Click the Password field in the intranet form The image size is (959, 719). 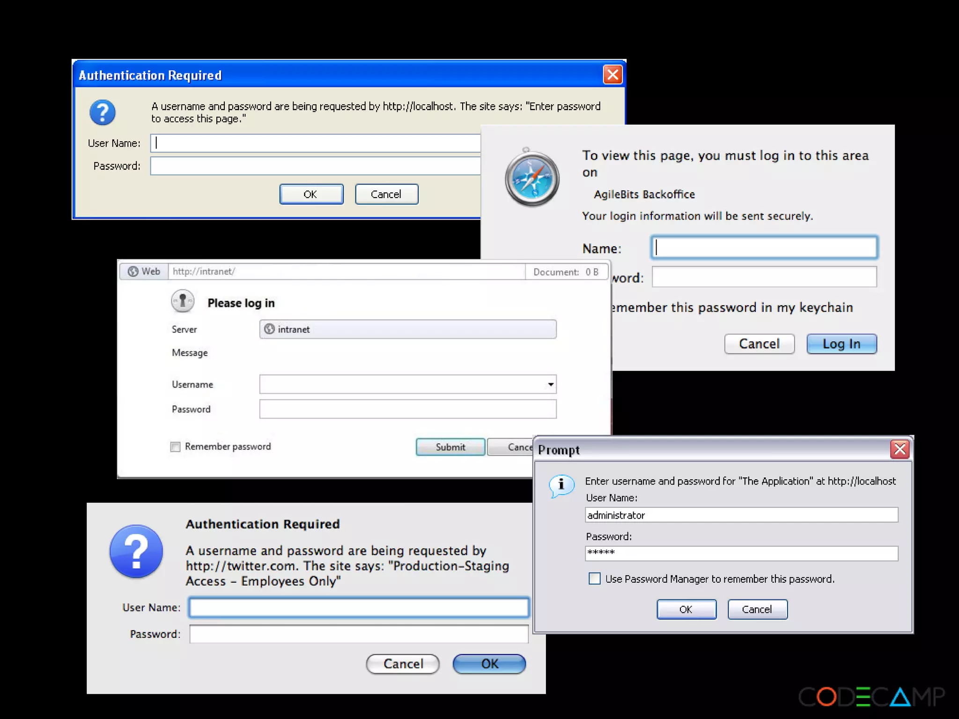[x=407, y=409]
